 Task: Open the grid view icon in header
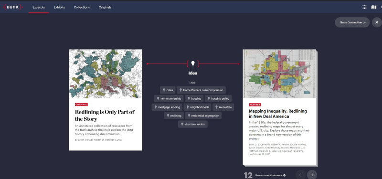point(364,7)
